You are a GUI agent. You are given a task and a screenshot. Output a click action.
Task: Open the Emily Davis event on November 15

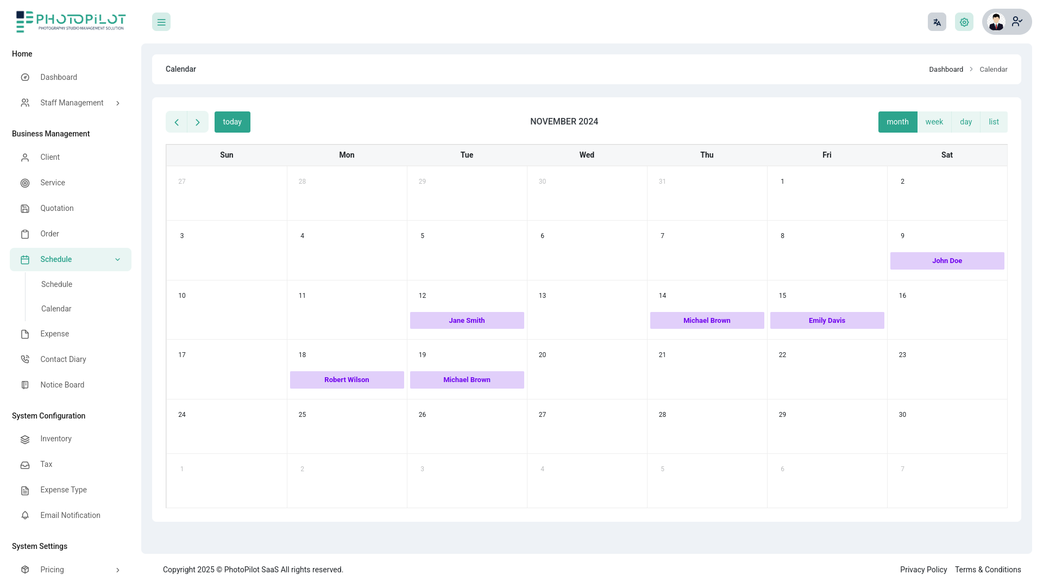tap(826, 320)
